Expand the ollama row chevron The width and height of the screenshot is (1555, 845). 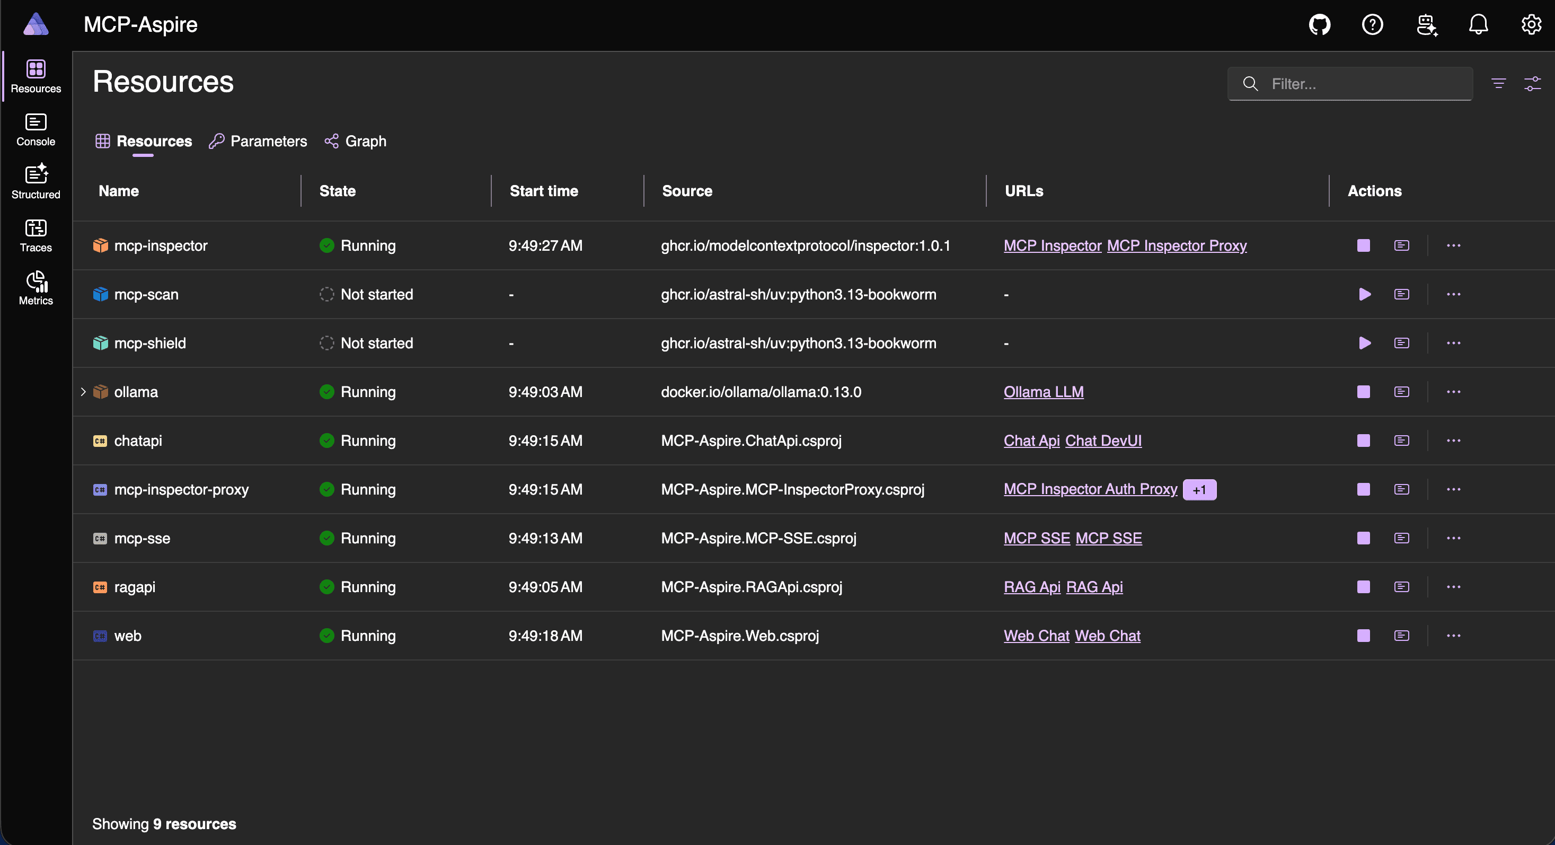[x=83, y=392]
